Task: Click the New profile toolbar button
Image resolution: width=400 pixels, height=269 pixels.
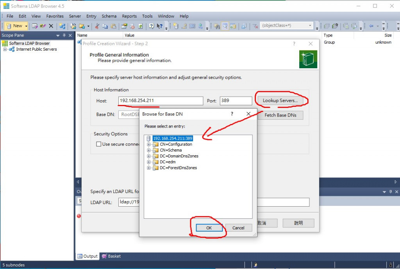Action: pyautogui.click(x=14, y=26)
